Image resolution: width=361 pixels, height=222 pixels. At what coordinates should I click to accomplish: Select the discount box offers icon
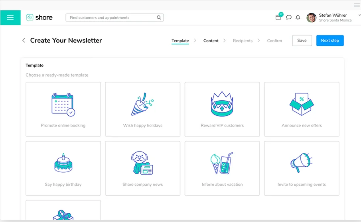[x=302, y=104]
